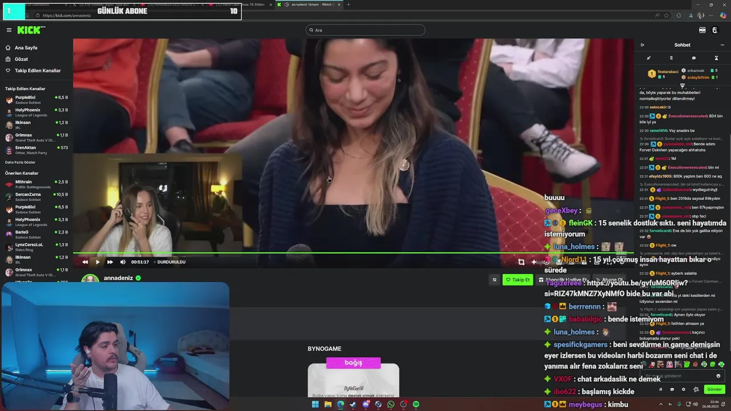
Task: Open ErenAktan channel
Action: pyautogui.click(x=37, y=150)
